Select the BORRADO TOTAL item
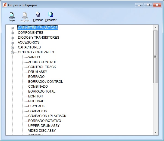The image size is (164, 141). tap(42, 91)
